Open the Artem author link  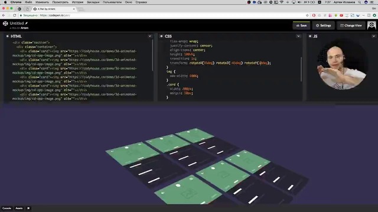25,28
